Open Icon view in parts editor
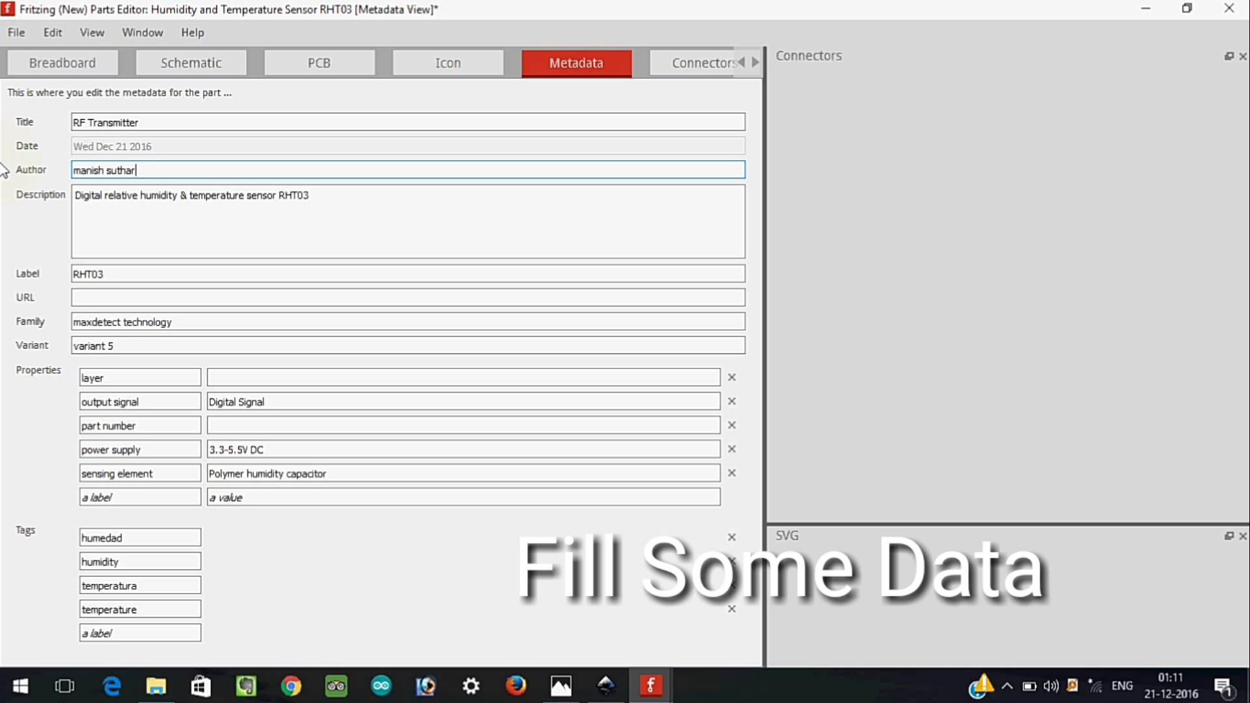 [447, 62]
